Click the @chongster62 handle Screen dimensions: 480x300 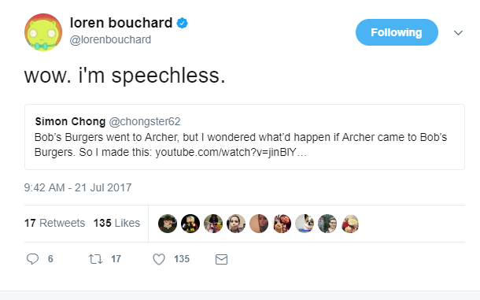coord(145,121)
